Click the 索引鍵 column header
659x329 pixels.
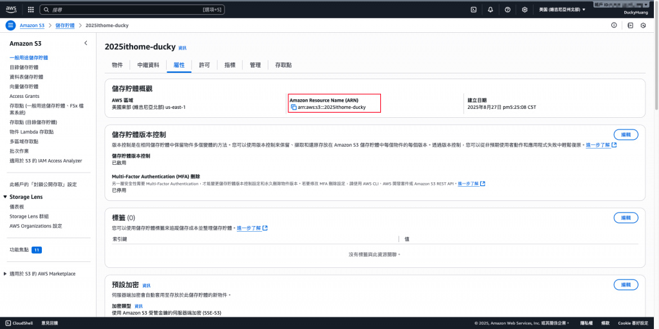120,239
